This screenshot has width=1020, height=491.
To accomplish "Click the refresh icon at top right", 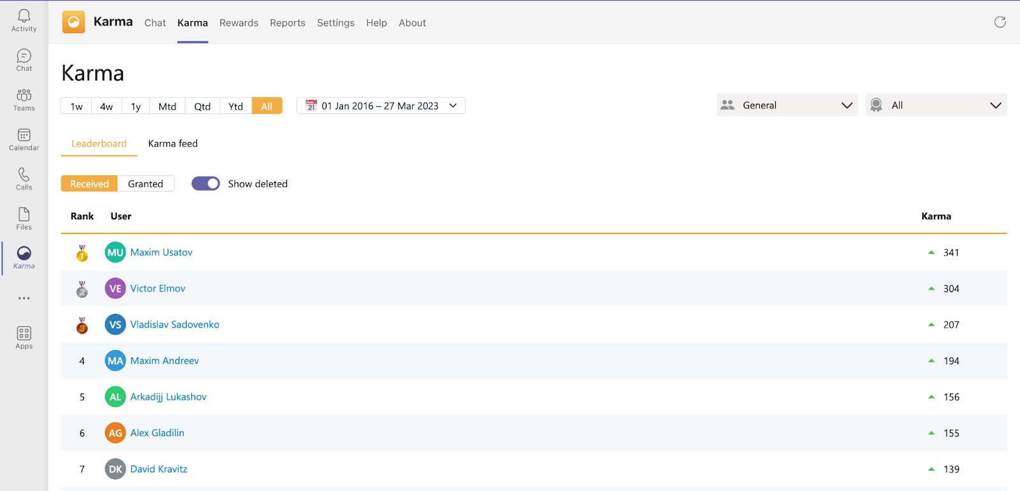I will 1000,22.
